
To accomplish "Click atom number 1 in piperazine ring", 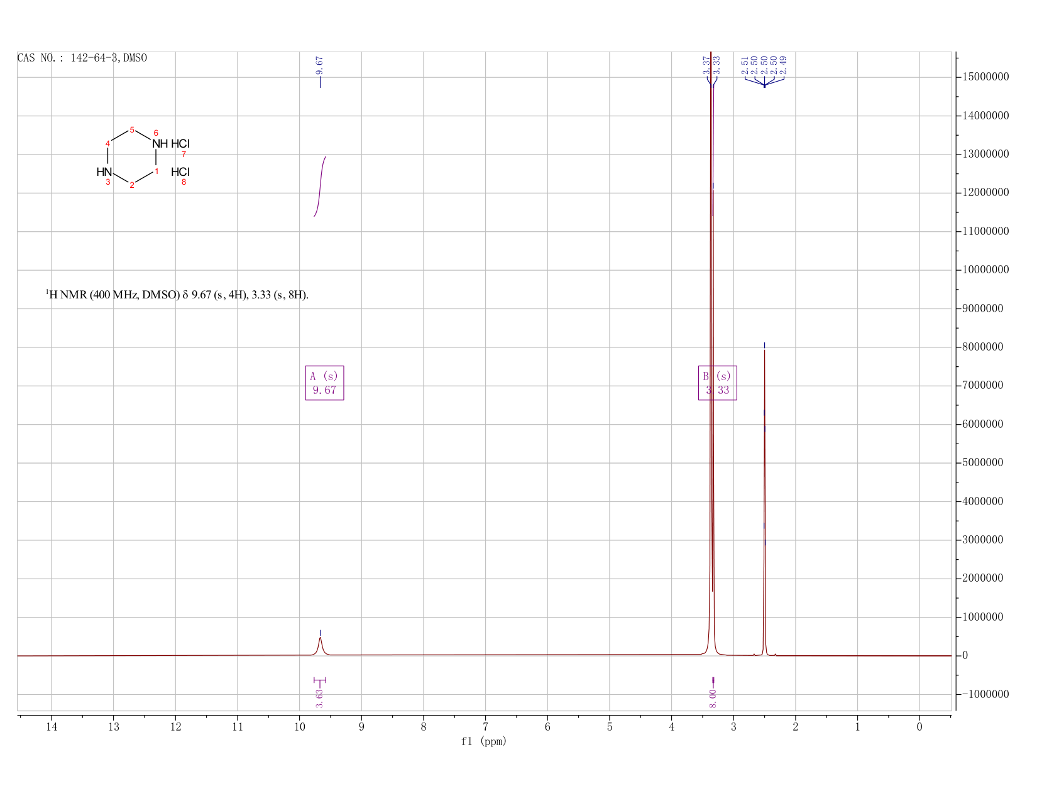I will point(156,172).
